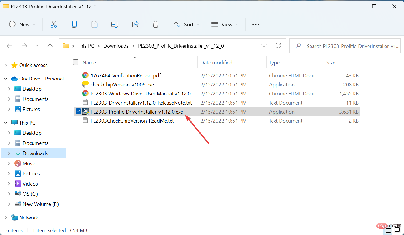404x235 pixels.
Task: Select the Rename icon in the toolbar
Action: (x=115, y=24)
